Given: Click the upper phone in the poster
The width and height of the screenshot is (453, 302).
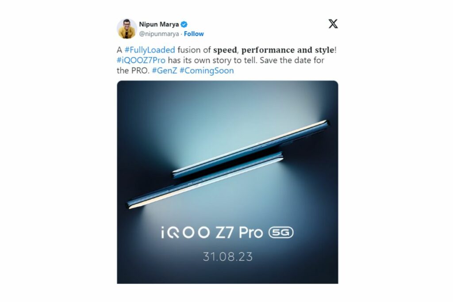Looking at the screenshot, I should (251, 149).
